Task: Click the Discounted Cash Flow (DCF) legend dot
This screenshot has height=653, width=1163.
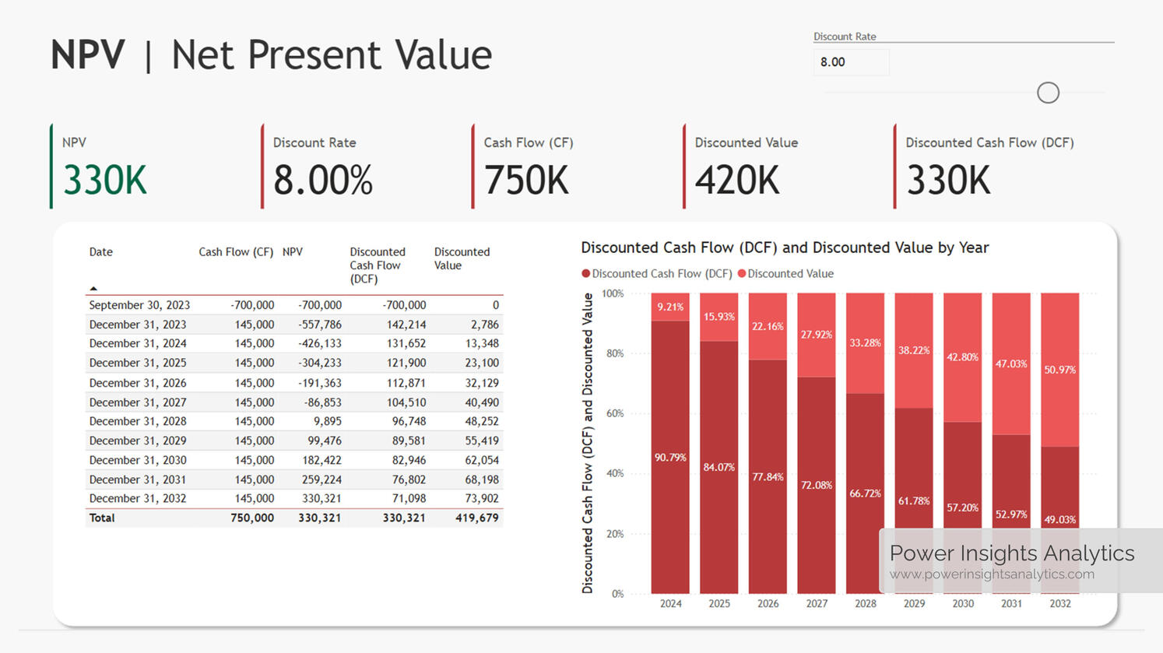Action: (585, 274)
